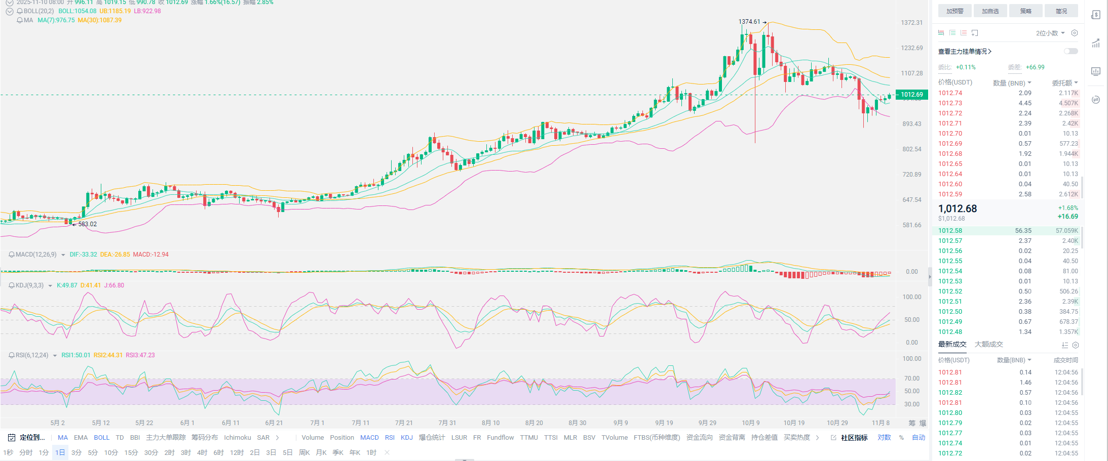Switch to the 大额成交 tab

(x=988, y=344)
